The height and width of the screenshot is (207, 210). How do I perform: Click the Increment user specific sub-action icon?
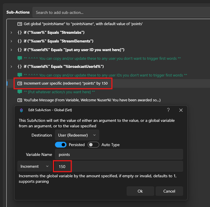click(x=20, y=83)
